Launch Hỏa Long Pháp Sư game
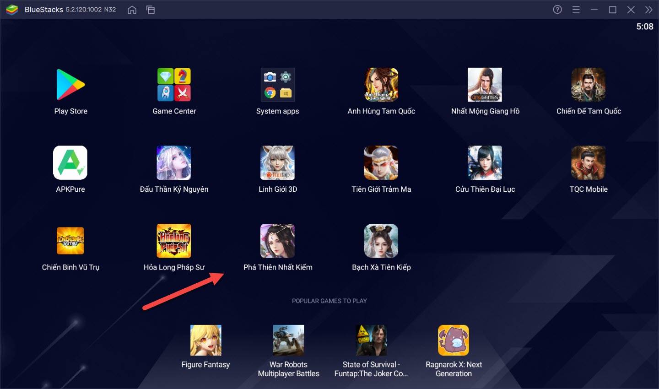 coord(174,241)
